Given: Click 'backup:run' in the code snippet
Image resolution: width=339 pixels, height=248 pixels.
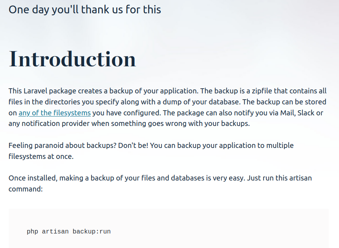Looking at the screenshot, I should tap(92, 232).
